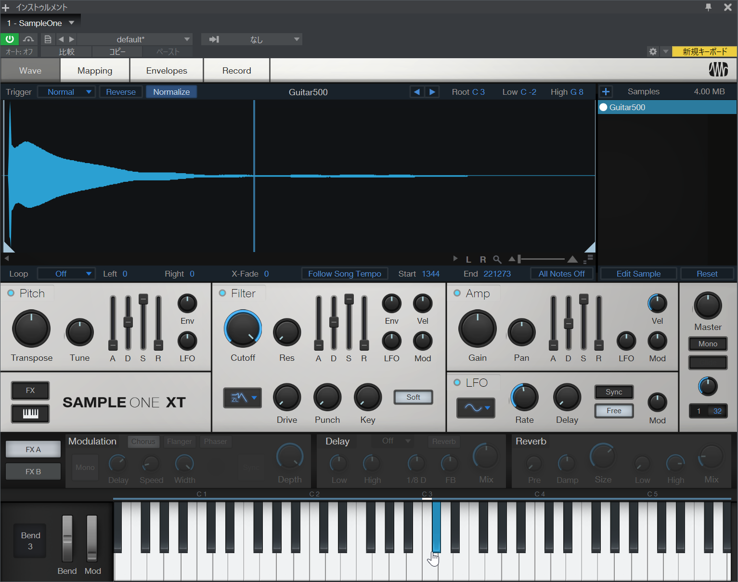This screenshot has height=582, width=738.
Task: Show left channel with L button
Action: pos(468,260)
